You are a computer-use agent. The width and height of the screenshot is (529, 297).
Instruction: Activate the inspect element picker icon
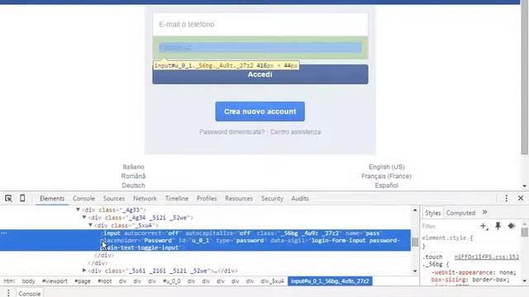pyautogui.click(x=8, y=198)
